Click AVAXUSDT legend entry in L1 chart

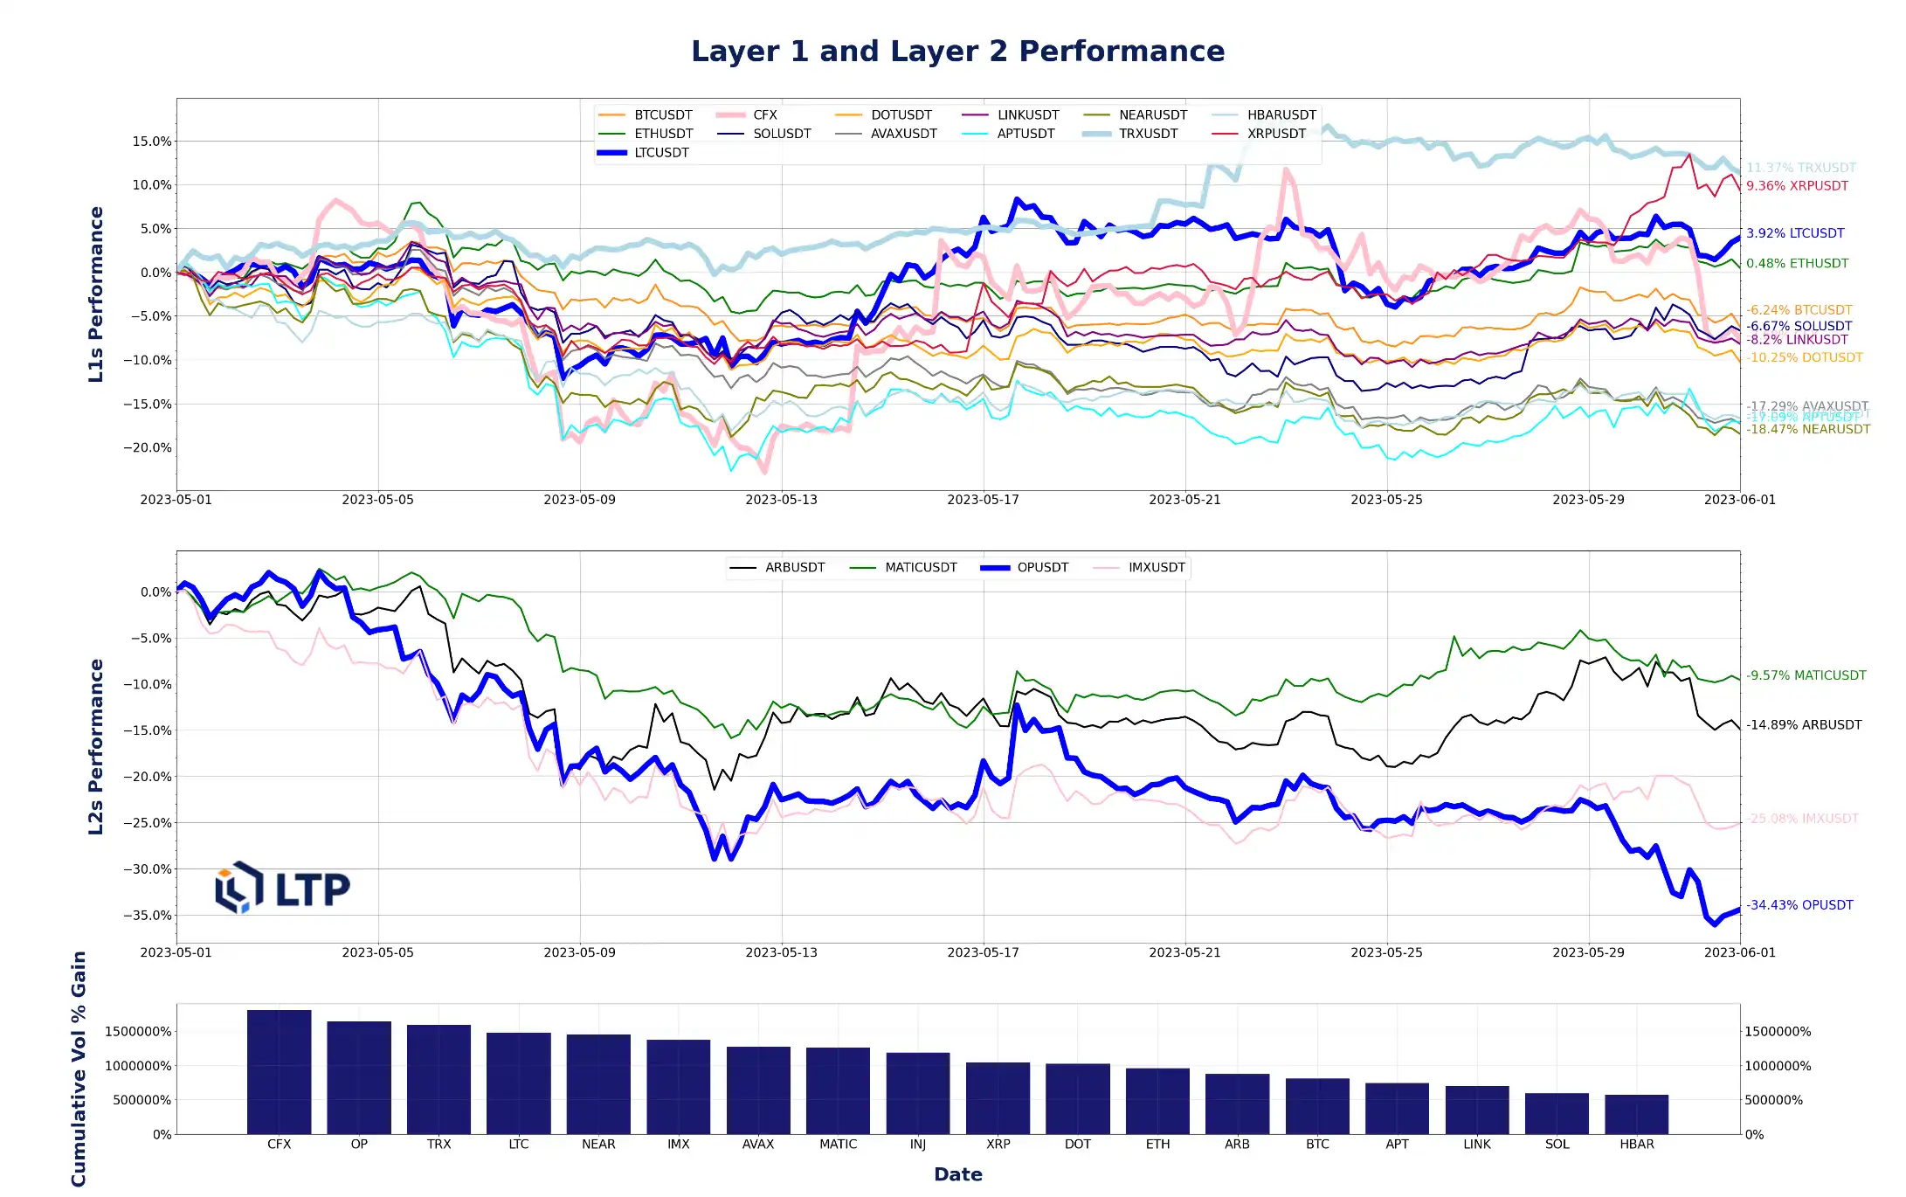pos(886,134)
